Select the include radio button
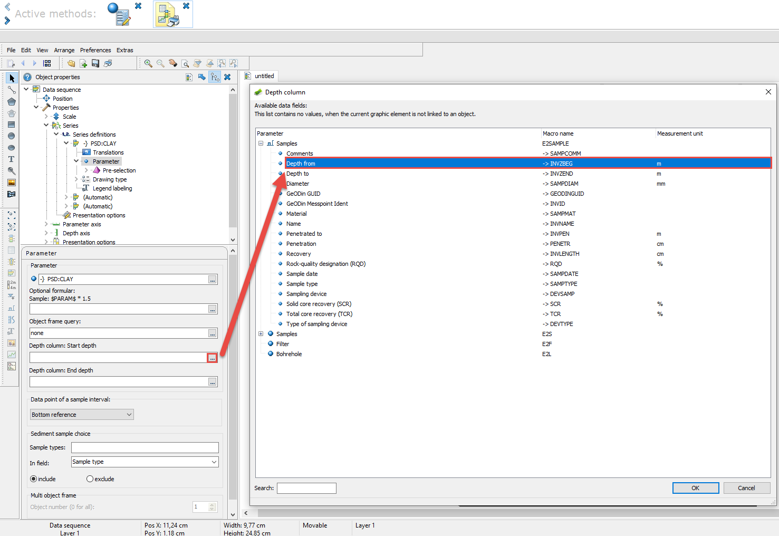 click(34, 479)
